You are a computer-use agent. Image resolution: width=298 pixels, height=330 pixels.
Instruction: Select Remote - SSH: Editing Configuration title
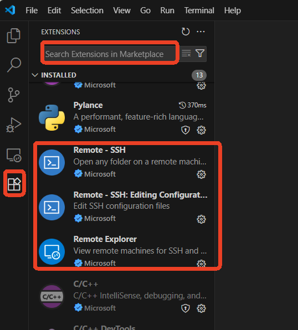click(x=140, y=195)
